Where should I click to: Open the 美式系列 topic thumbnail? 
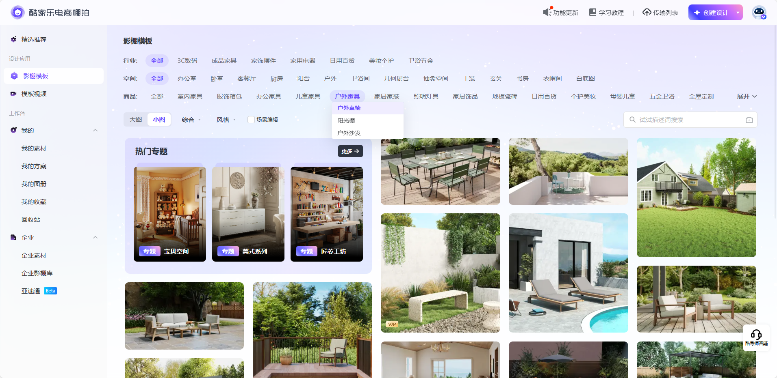point(248,214)
